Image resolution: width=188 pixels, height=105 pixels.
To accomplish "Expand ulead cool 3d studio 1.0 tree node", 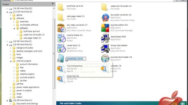I will [x=18, y=35].
